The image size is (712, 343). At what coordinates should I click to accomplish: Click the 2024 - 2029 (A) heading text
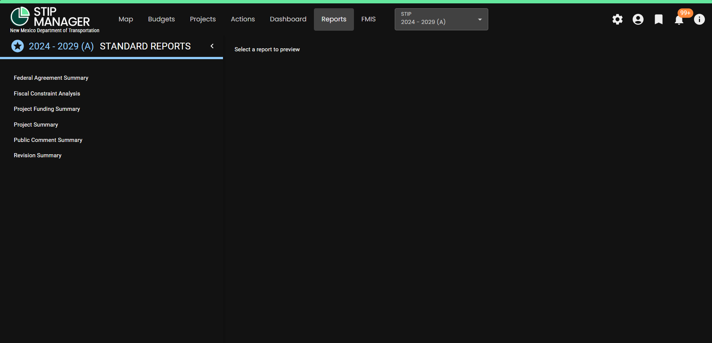click(x=61, y=46)
